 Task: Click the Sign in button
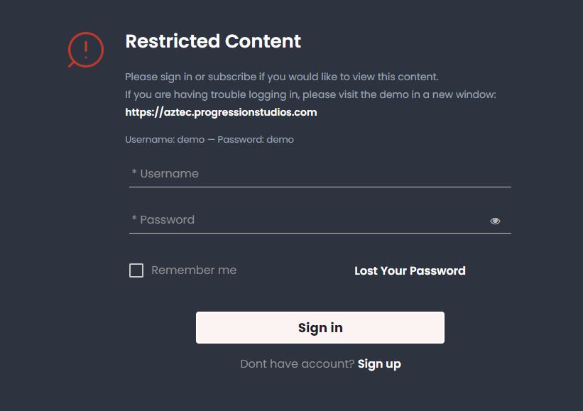pos(320,328)
